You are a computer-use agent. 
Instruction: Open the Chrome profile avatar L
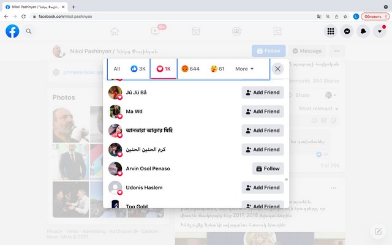tap(356, 17)
